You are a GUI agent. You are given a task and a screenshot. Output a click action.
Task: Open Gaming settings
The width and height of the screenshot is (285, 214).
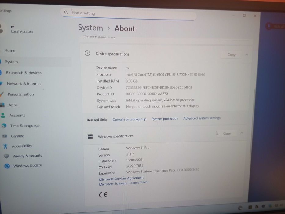pos(17,136)
